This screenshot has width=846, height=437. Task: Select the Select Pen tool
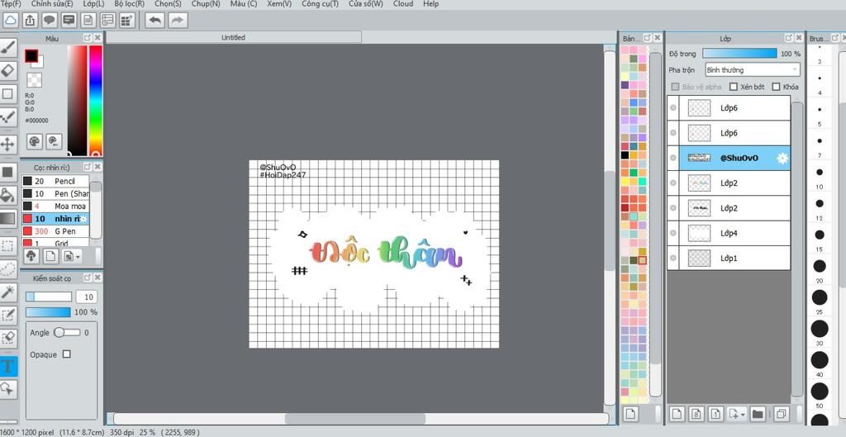pyautogui.click(x=8, y=315)
